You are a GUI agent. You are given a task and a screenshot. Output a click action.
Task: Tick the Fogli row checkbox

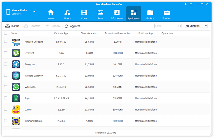click(x=6, y=98)
